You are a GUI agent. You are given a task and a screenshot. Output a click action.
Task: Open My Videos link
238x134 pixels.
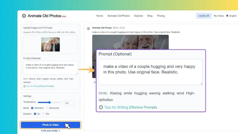(x=218, y=16)
